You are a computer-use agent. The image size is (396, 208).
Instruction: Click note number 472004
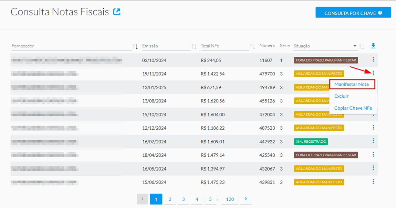point(267,114)
